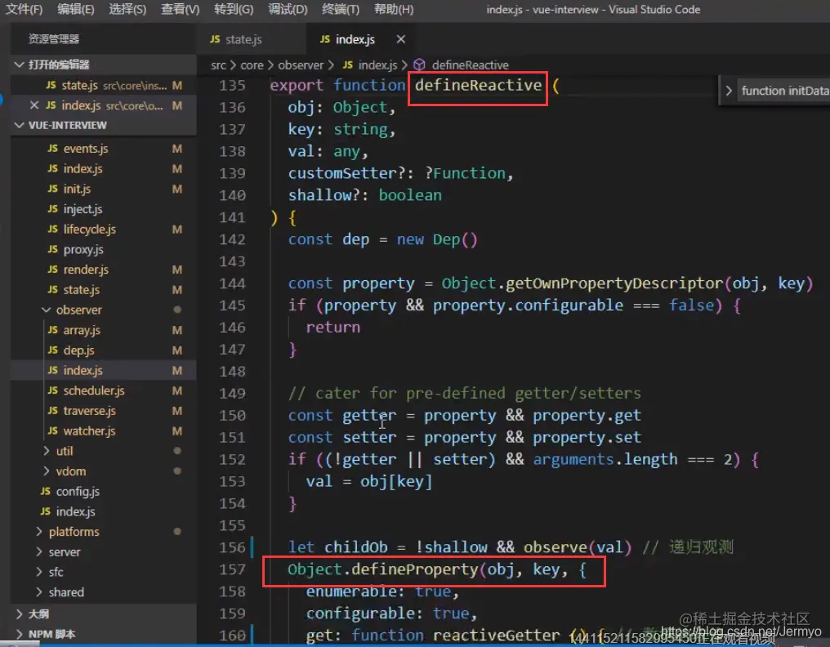This screenshot has width=830, height=647.
Task: Click the 资源管理器 explorer panel title
Action: coord(53,39)
